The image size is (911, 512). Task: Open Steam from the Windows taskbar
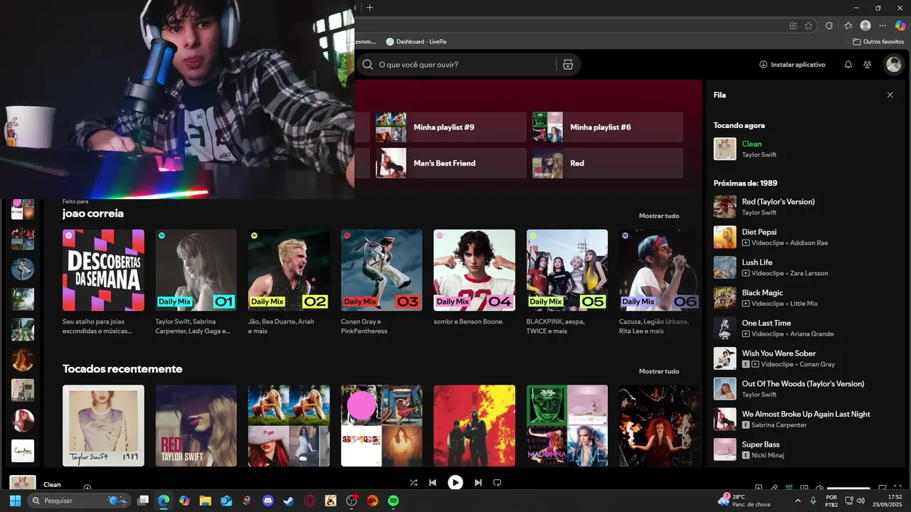pyautogui.click(x=288, y=501)
